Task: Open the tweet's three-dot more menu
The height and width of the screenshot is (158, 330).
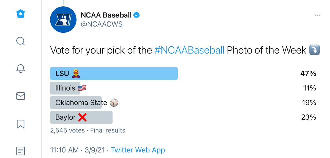Action: [317, 15]
